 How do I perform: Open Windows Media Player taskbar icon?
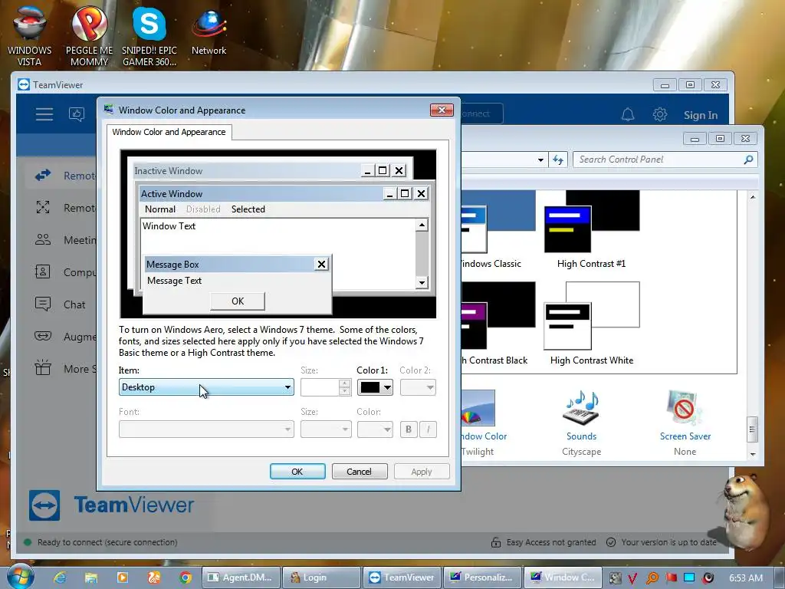pos(123,577)
